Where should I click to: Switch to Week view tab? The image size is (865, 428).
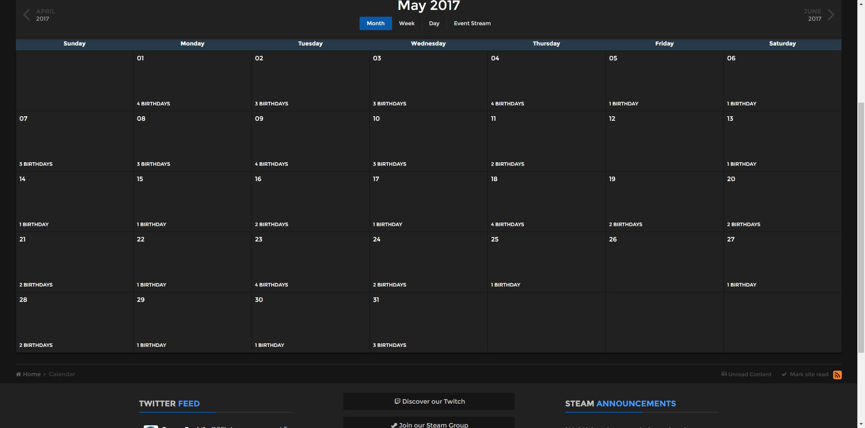coord(406,23)
